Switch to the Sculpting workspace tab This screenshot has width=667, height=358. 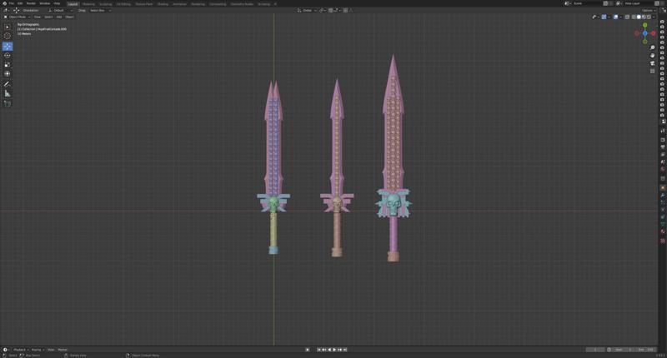(x=106, y=4)
